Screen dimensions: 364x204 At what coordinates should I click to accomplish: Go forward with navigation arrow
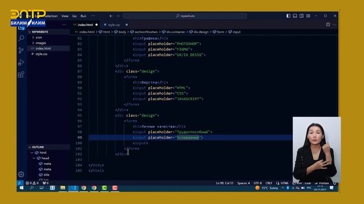tap(118, 16)
